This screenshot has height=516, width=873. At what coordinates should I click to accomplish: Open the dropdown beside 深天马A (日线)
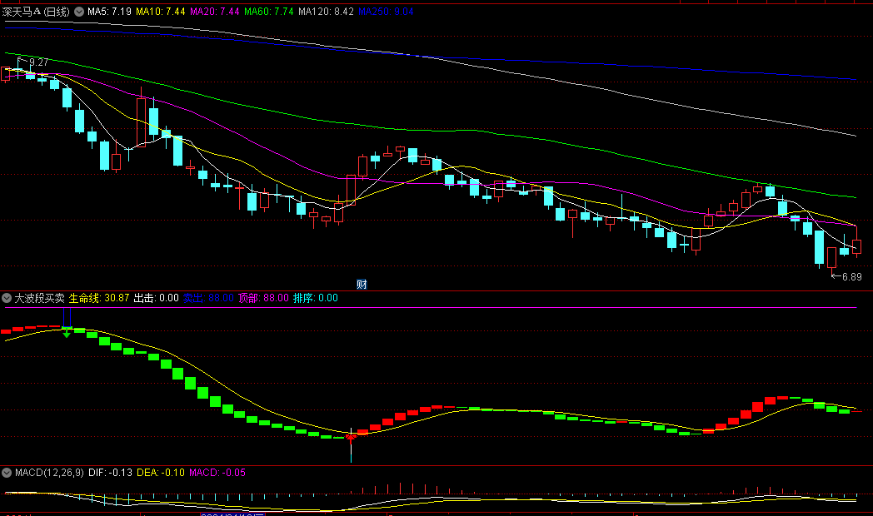point(79,12)
